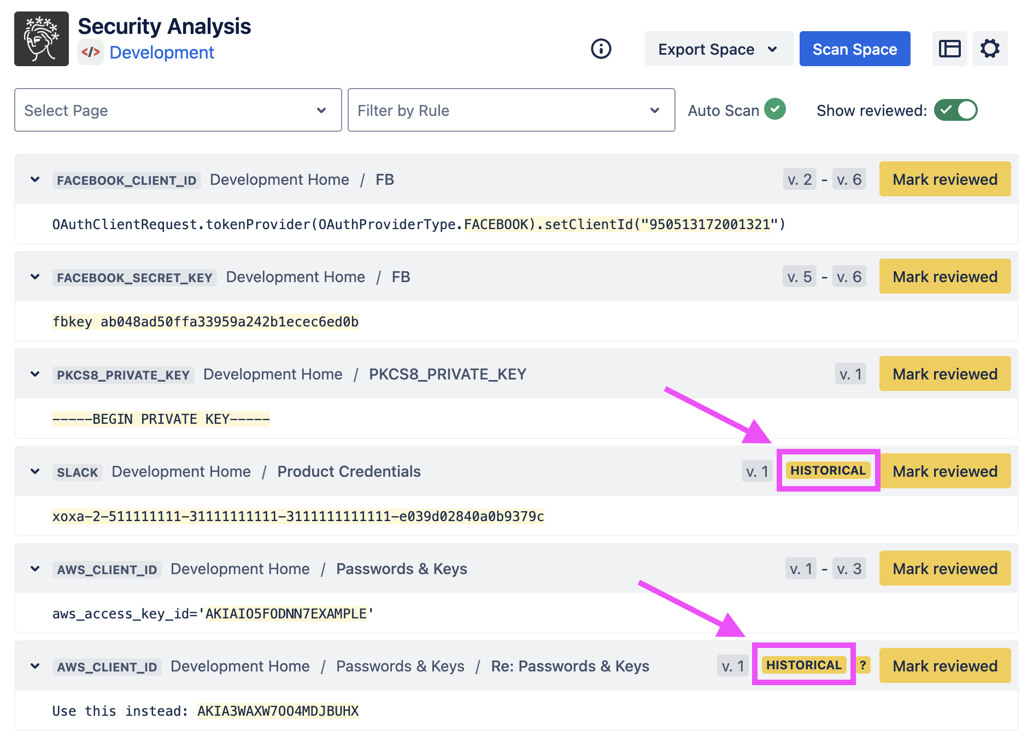Turn off the Show reviewed toggle
Image resolution: width=1033 pixels, height=748 pixels.
[955, 110]
